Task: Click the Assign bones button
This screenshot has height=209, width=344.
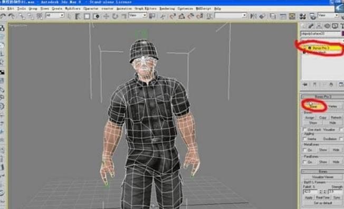Action: tap(310, 118)
